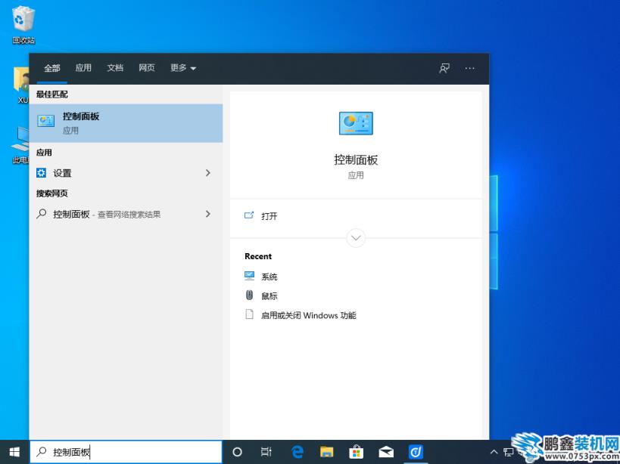Image resolution: width=620 pixels, height=464 pixels.
Task: Click into the taskbar search box
Action: (x=126, y=452)
